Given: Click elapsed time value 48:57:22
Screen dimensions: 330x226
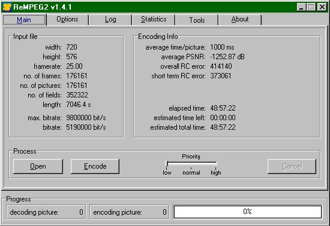Looking at the screenshot, I should pyautogui.click(x=223, y=108).
